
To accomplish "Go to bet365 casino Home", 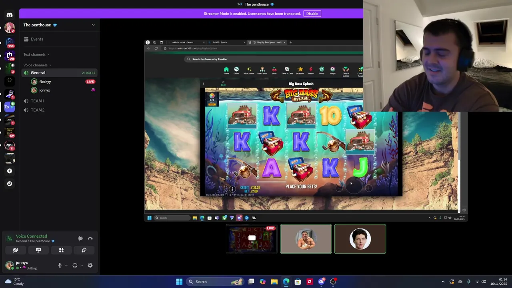I will pos(226,71).
